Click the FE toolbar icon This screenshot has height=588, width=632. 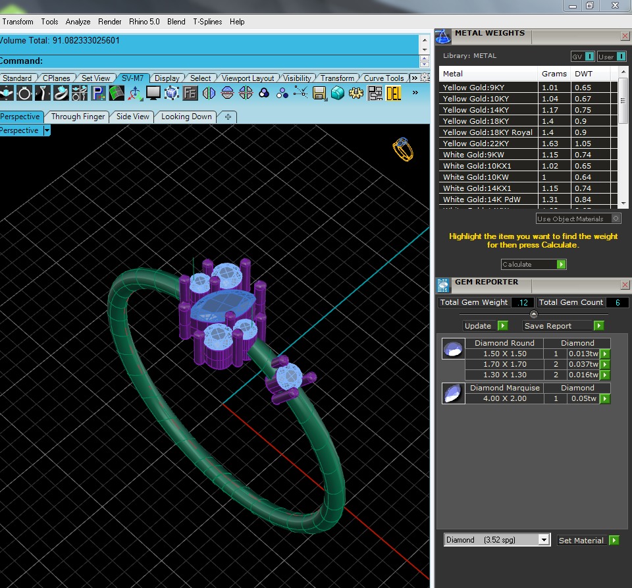point(190,94)
